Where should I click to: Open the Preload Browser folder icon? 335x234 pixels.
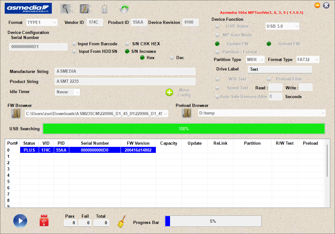point(187,113)
